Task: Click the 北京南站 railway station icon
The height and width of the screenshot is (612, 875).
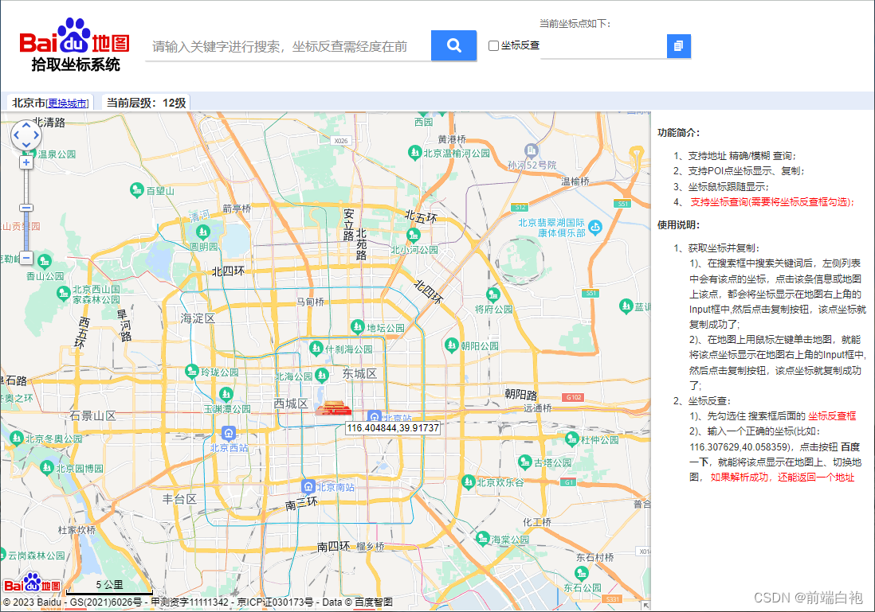Action: (308, 486)
